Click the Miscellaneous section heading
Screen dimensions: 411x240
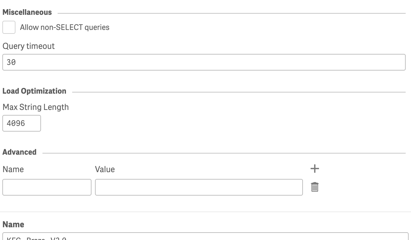(x=27, y=12)
